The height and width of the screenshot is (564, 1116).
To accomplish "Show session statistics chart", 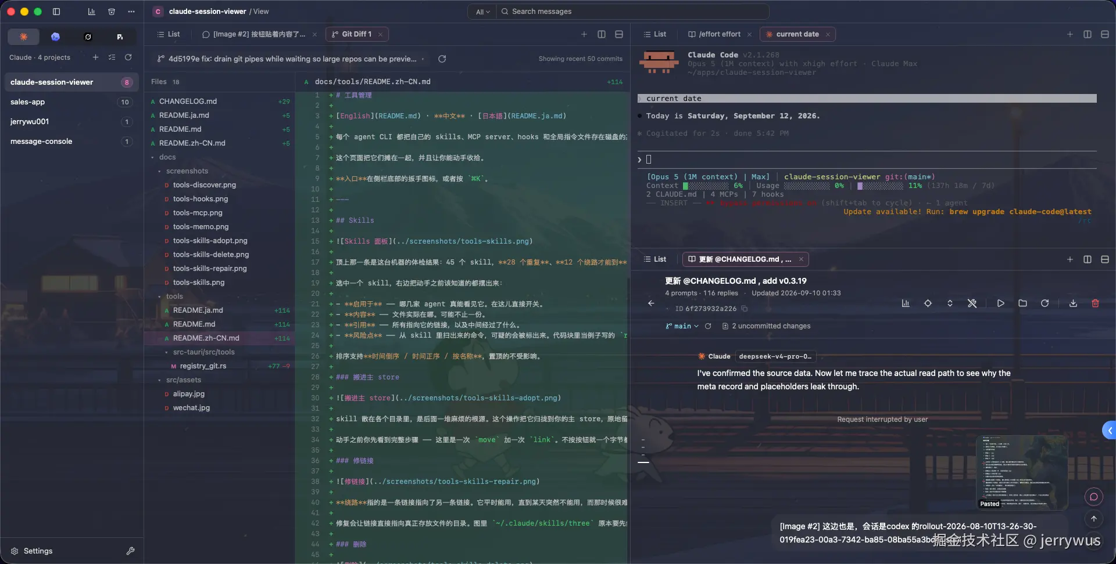I will click(x=906, y=303).
